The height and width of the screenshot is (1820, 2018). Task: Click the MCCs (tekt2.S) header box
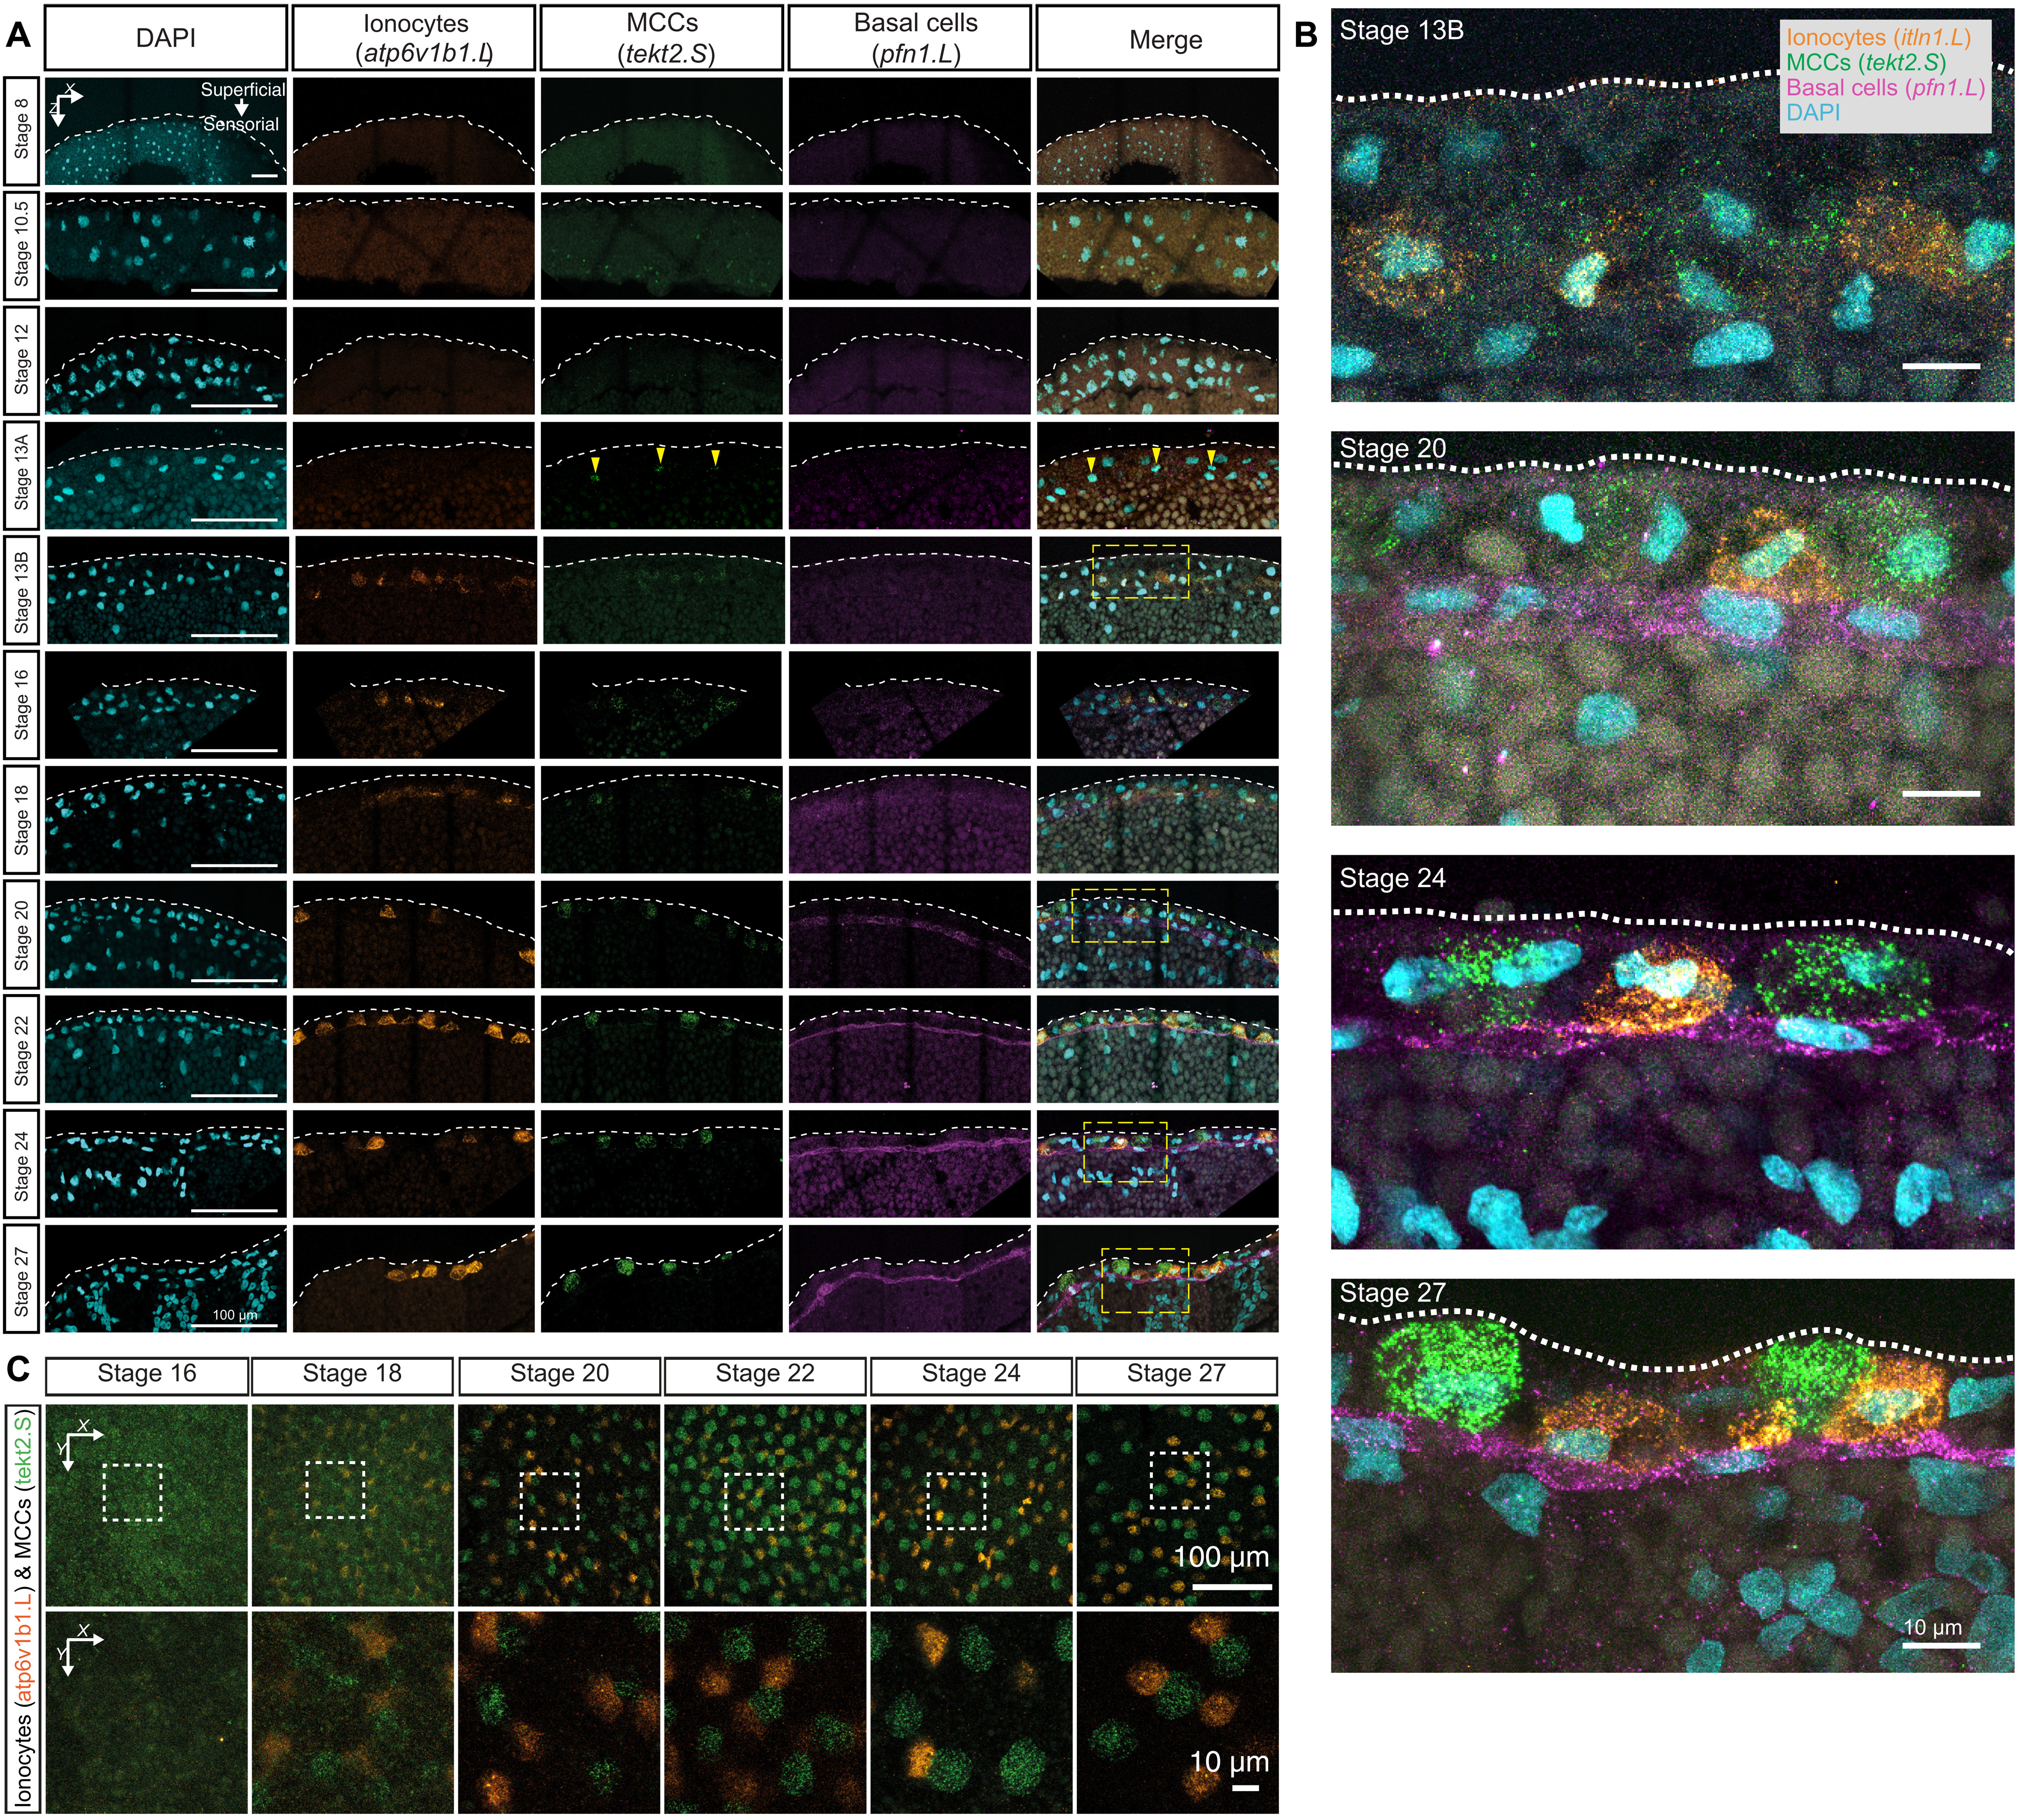point(662,38)
